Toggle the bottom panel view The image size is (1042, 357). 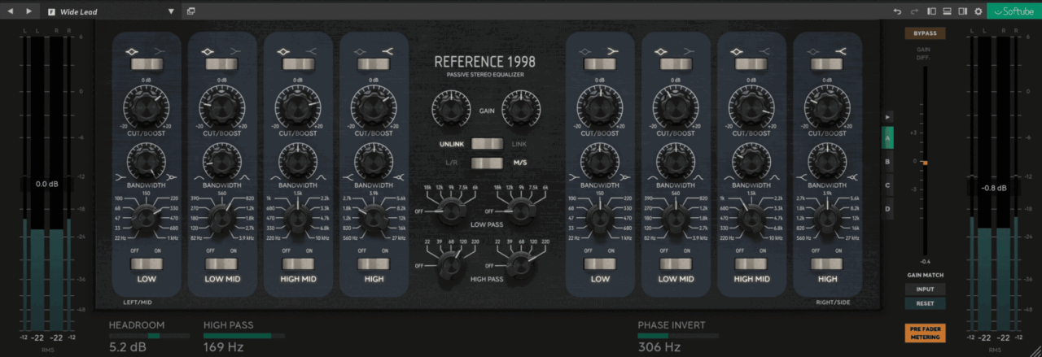[948, 11]
